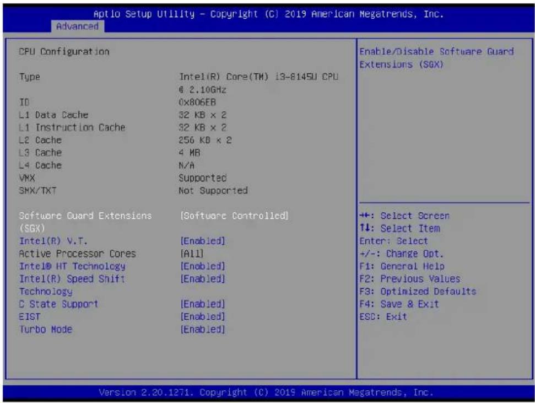
Task: Change the Turbo Mode Enabled value
Action: coord(203,329)
